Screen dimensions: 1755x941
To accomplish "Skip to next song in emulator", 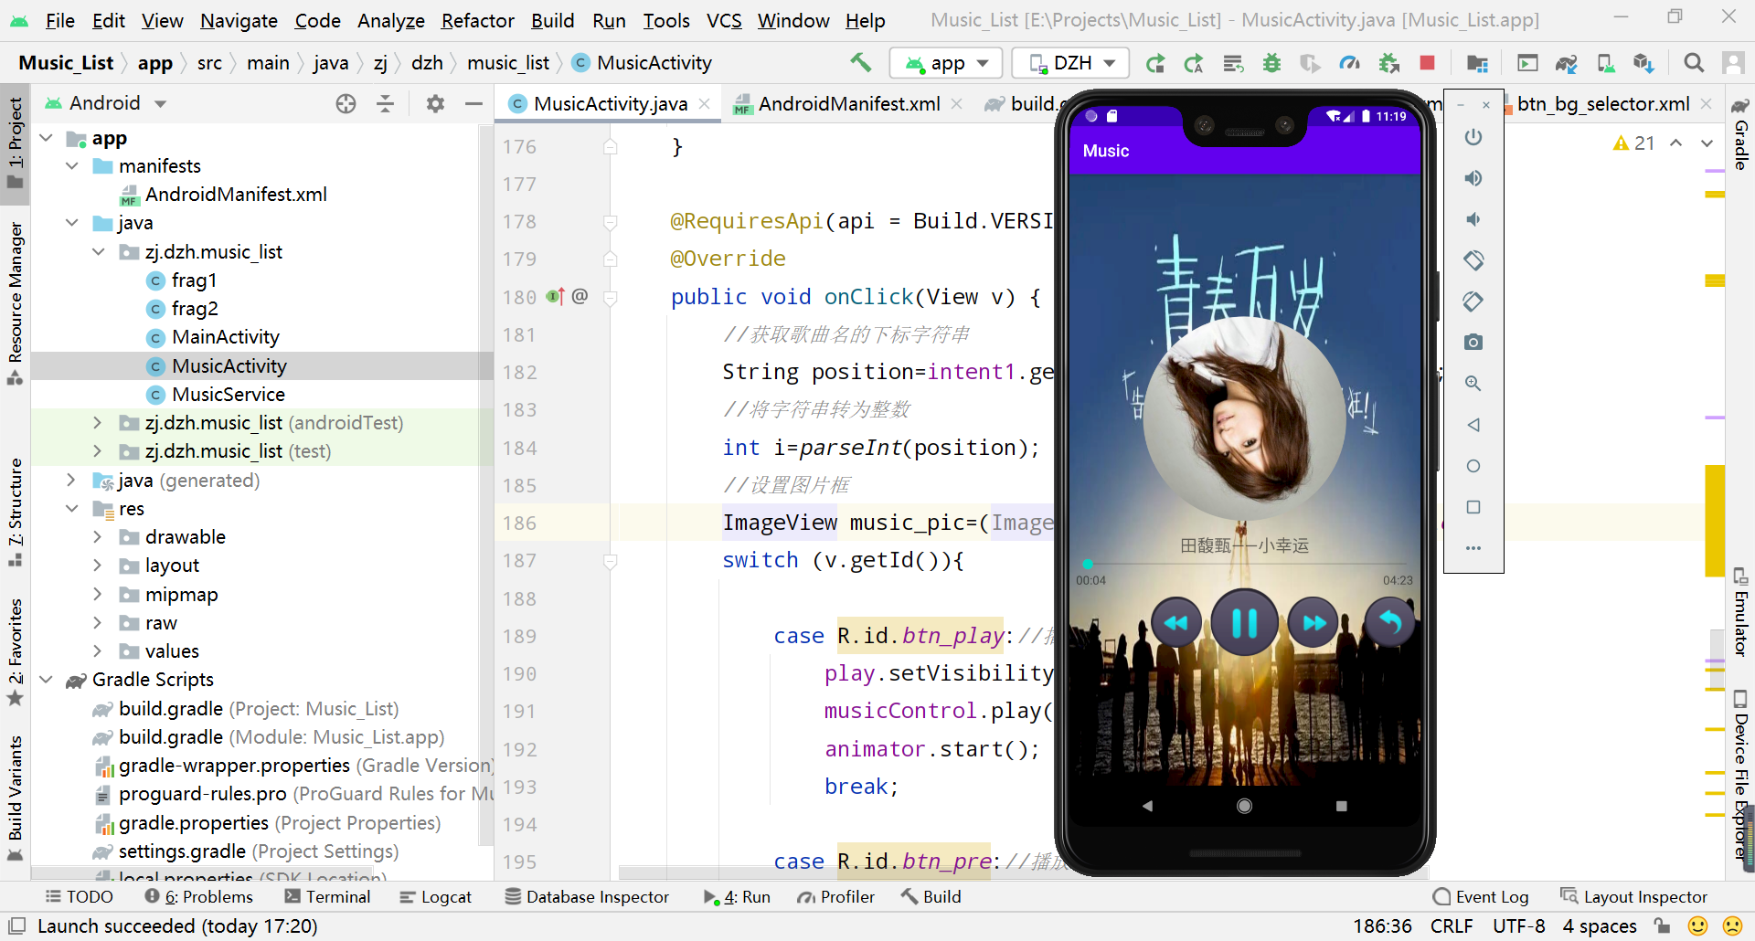I will 1314,623.
